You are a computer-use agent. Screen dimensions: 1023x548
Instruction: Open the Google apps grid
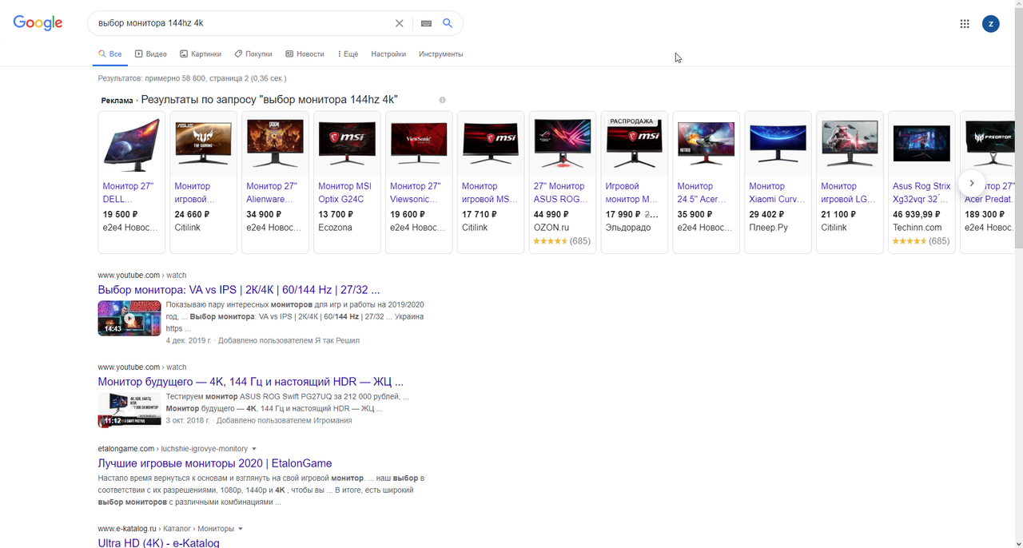point(965,24)
